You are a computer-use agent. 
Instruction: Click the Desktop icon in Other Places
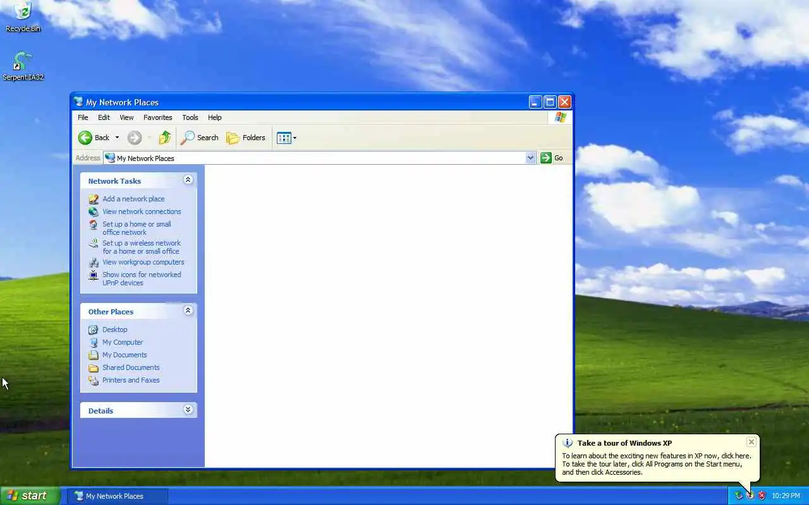click(x=94, y=330)
